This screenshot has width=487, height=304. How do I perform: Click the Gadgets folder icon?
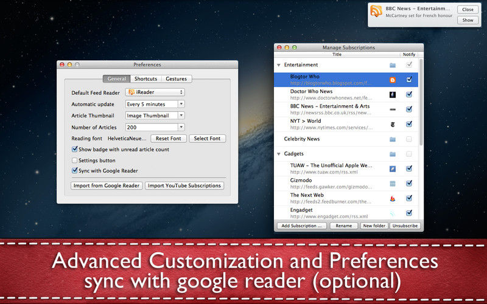click(x=393, y=154)
